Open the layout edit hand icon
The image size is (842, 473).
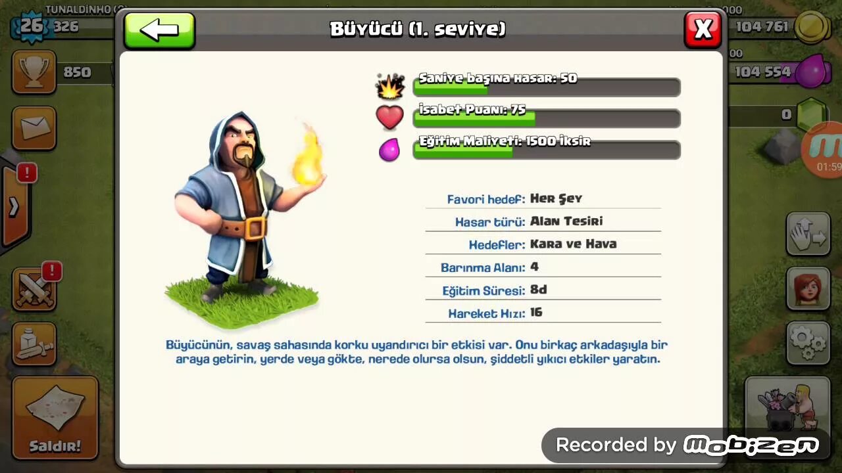(808, 235)
